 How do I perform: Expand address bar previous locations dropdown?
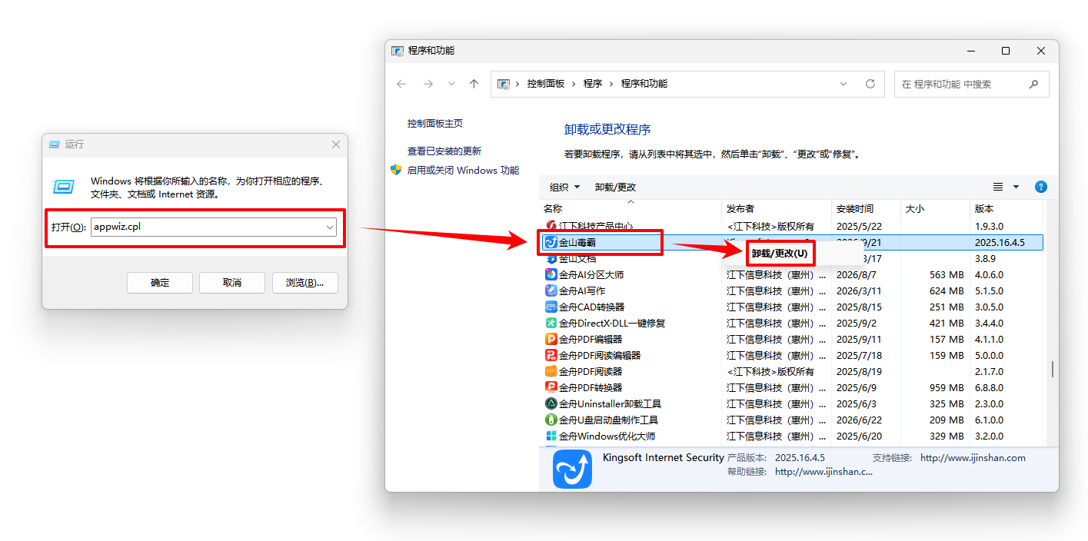[843, 84]
